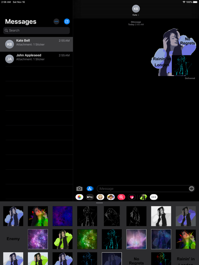This screenshot has height=265, width=199.
Task: Open Animoji monkey app
Action: [x=100, y=197]
